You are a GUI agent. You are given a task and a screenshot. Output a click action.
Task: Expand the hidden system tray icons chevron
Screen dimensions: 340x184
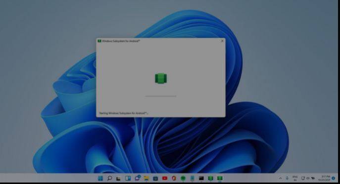tap(281, 179)
